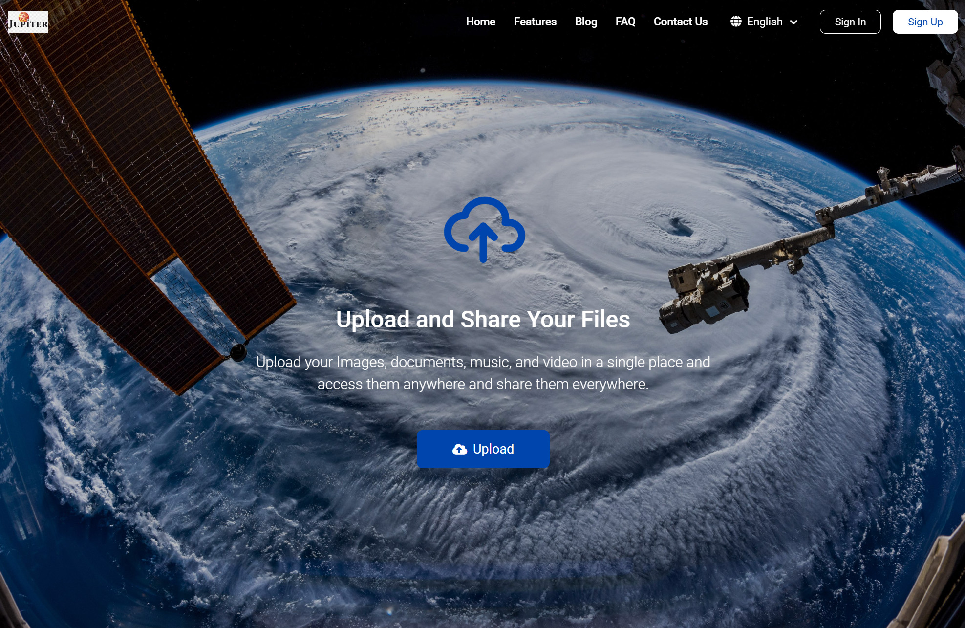Viewport: 965px width, 628px height.
Task: Go to the Home page
Action: coord(481,22)
